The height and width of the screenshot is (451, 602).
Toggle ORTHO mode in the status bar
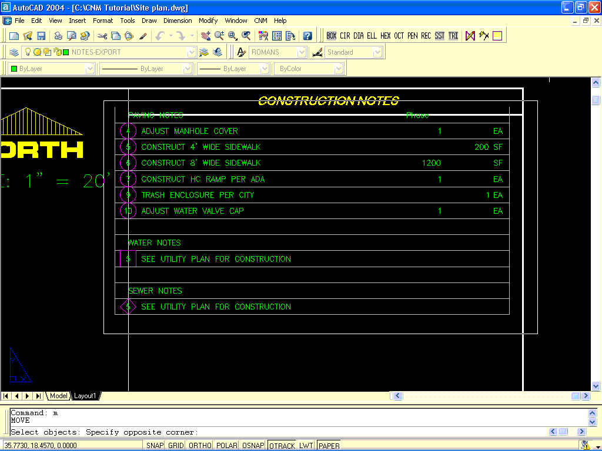point(200,446)
